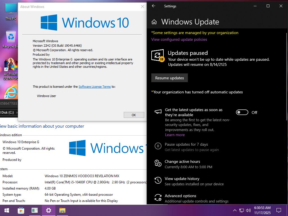
Task: Click the processor value i5-10400F text
Action: tap(96, 182)
